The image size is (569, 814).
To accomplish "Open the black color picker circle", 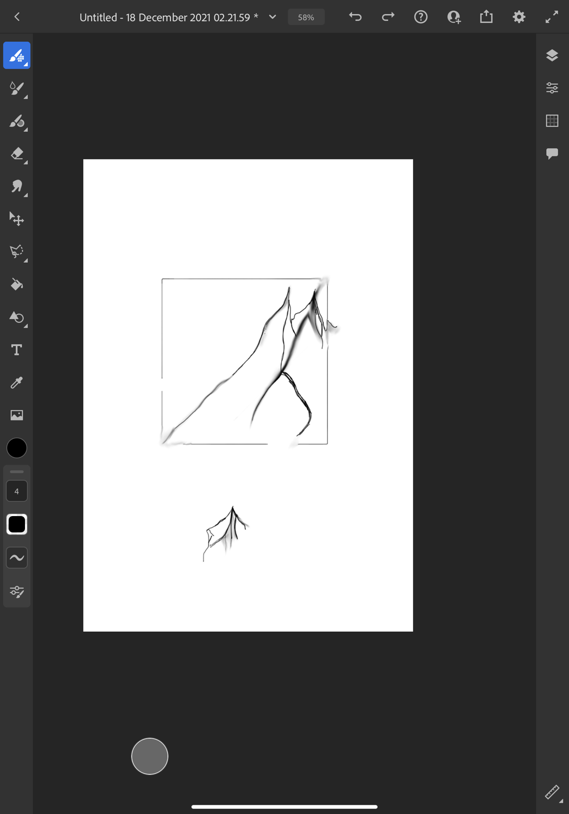I will [17, 448].
